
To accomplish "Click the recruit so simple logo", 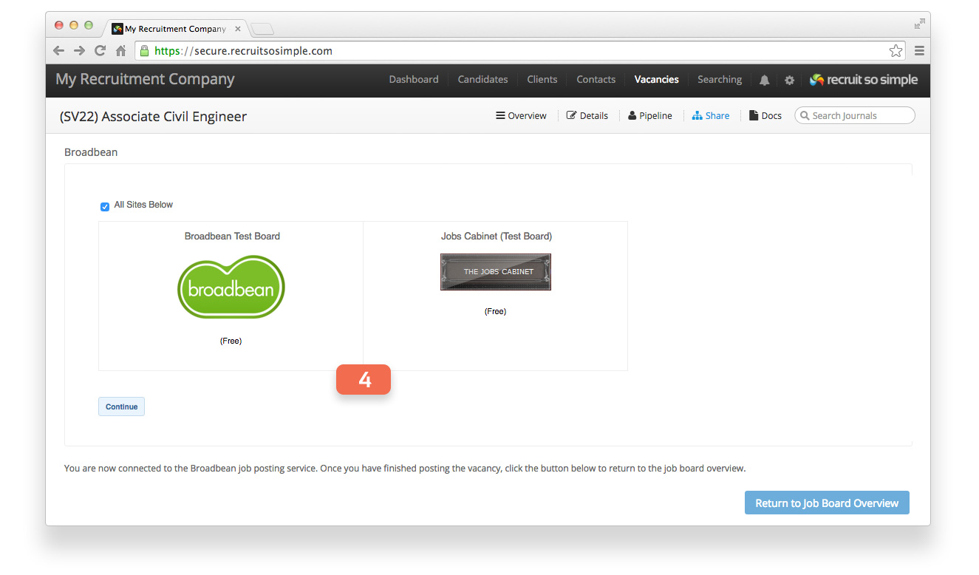I will pos(864,80).
